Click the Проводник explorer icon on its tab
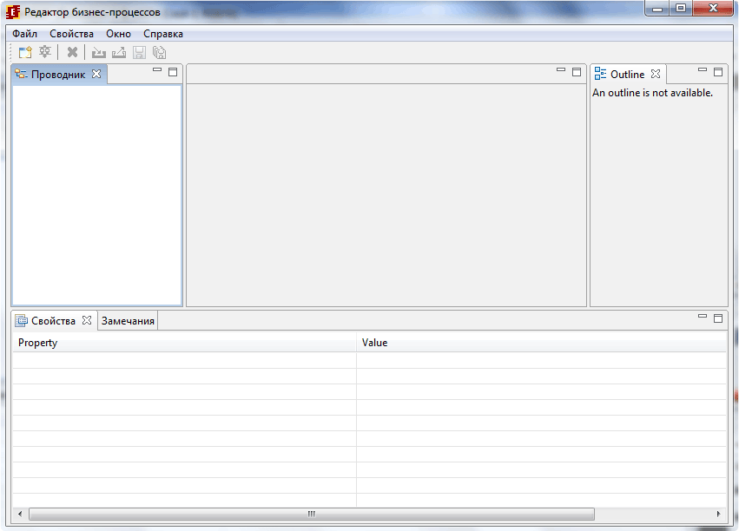 pos(20,74)
